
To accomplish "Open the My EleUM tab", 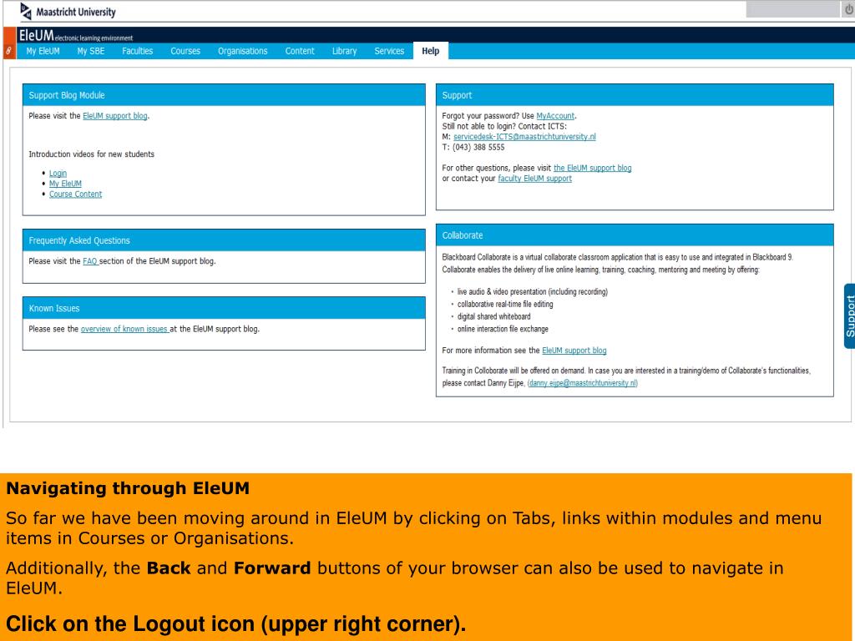I will coord(43,51).
